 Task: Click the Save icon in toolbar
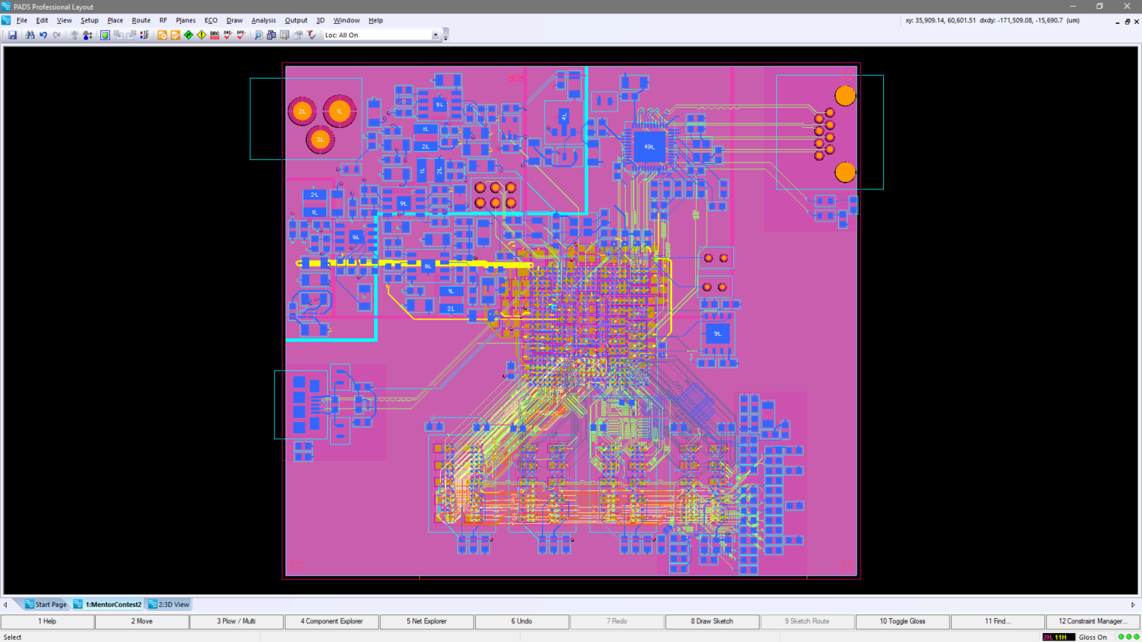13,35
